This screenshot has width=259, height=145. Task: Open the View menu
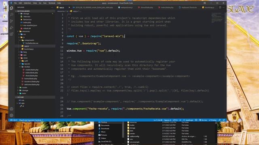[x=35, y=3]
